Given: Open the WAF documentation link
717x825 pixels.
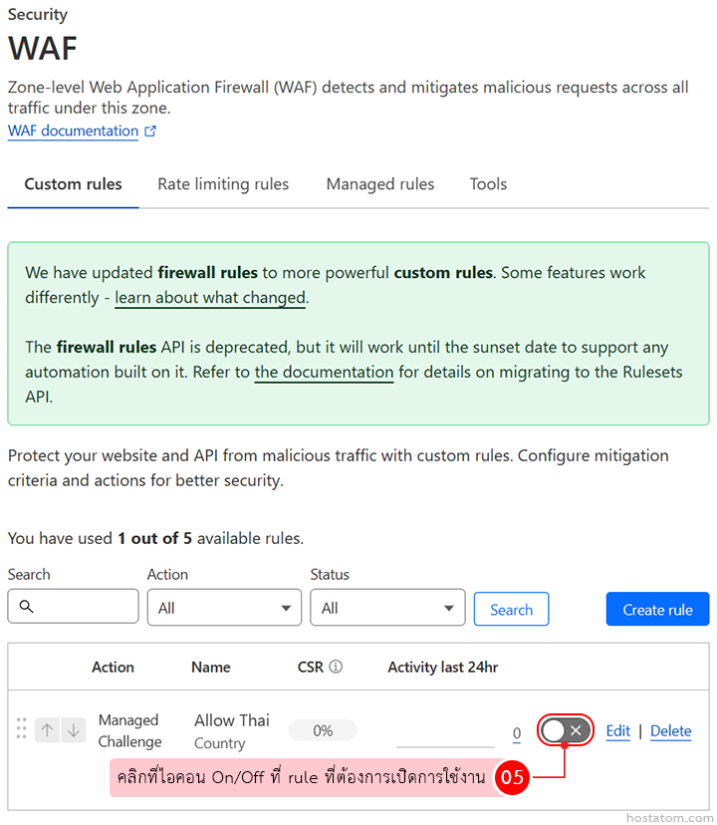Looking at the screenshot, I should [x=73, y=132].
